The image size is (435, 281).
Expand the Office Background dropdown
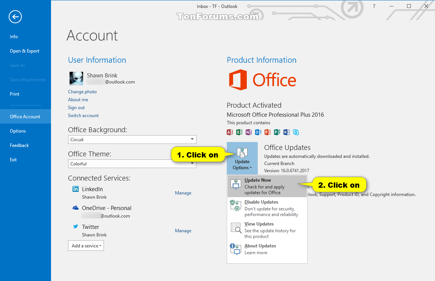pyautogui.click(x=192, y=139)
